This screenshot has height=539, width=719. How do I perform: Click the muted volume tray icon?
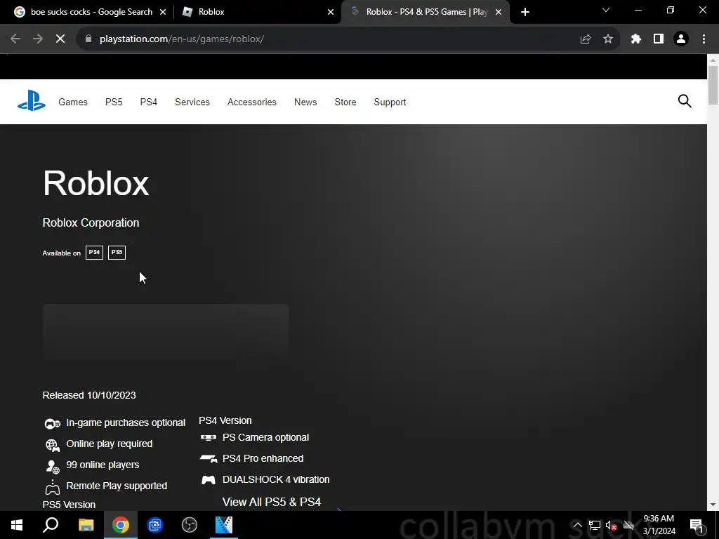pos(612,525)
